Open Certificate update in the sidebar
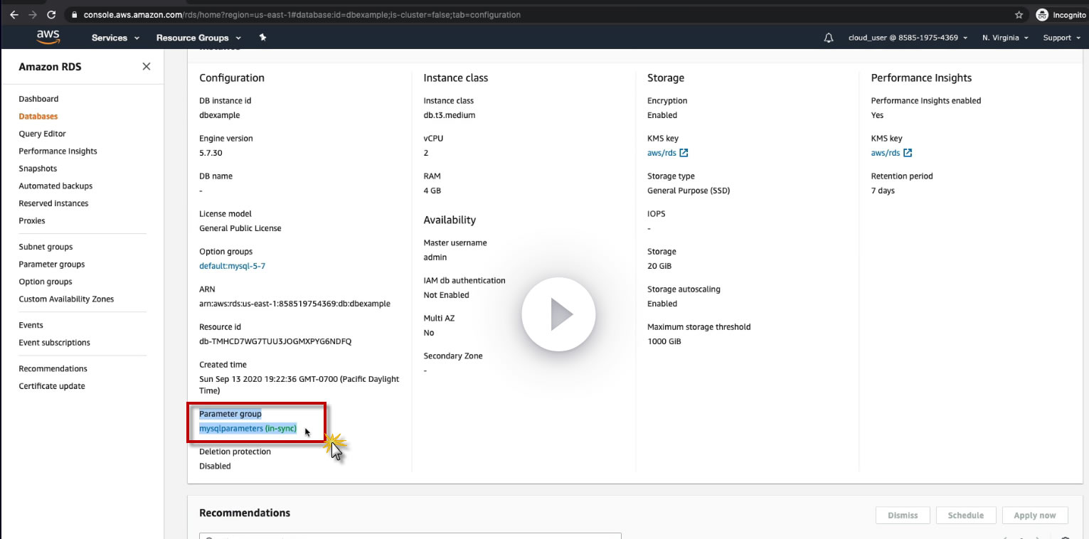Viewport: 1089px width, 539px height. pos(52,386)
